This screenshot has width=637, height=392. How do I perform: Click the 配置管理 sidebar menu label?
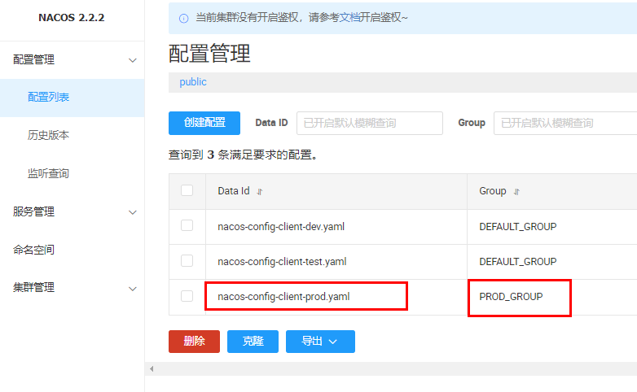tap(33, 59)
